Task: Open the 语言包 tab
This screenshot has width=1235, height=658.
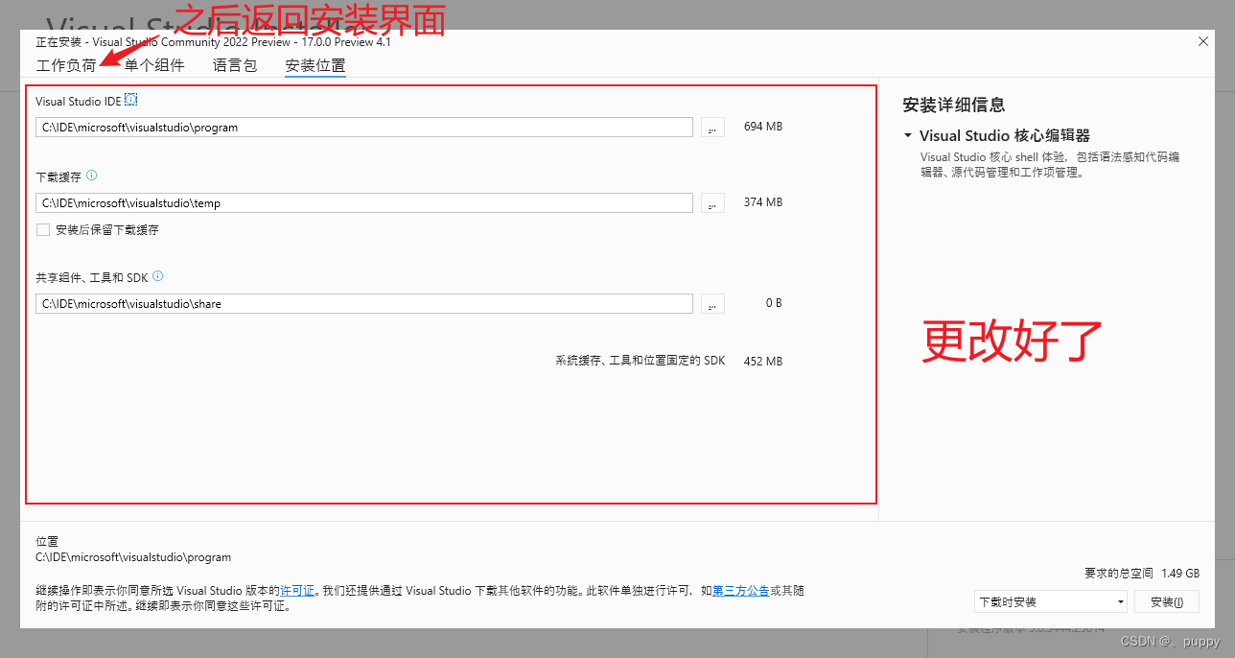Action: [x=235, y=66]
